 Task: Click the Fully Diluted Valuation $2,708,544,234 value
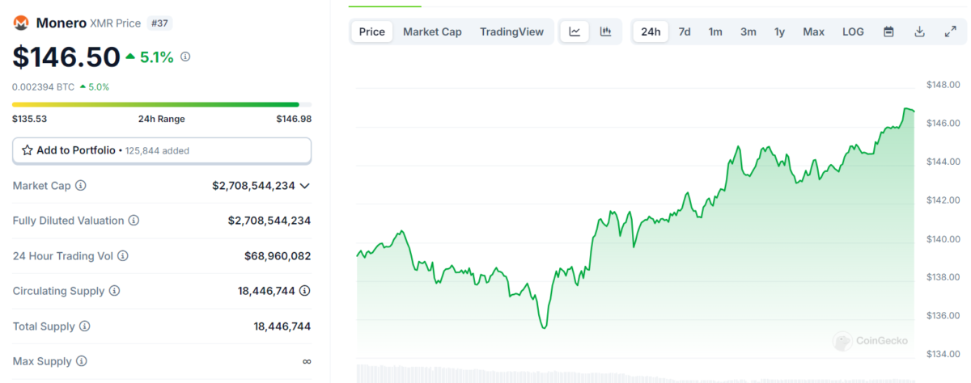tap(269, 220)
